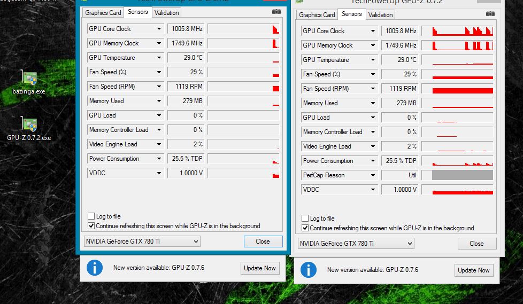Image resolution: width=523 pixels, height=304 pixels.
Task: Click VDDC graph in right window
Action: 457,189
